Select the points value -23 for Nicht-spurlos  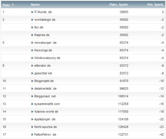[x=162, y=127]
